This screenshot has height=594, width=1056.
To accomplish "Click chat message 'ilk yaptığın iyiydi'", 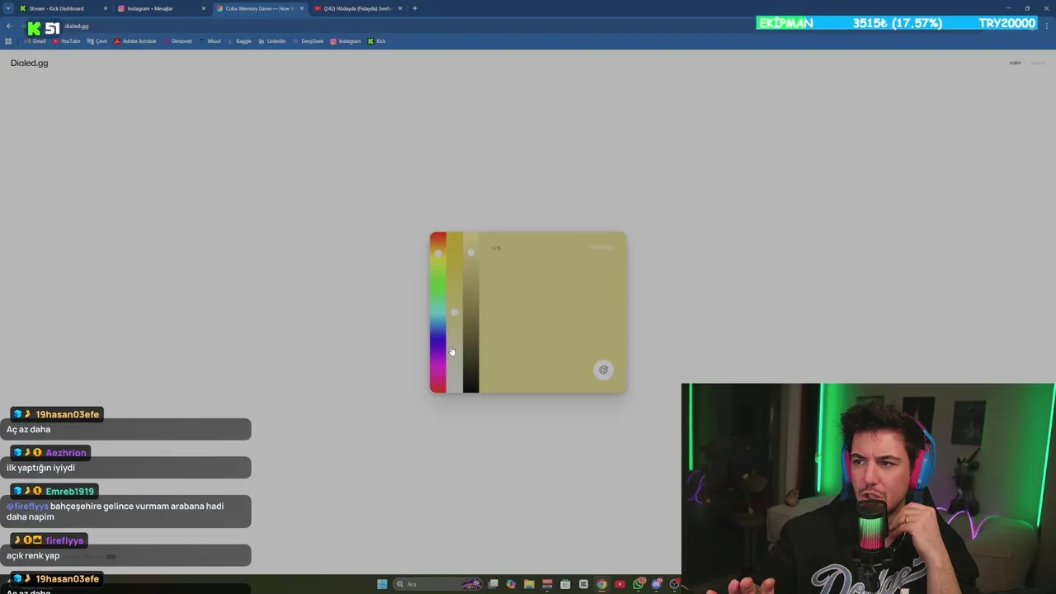I will (40, 468).
